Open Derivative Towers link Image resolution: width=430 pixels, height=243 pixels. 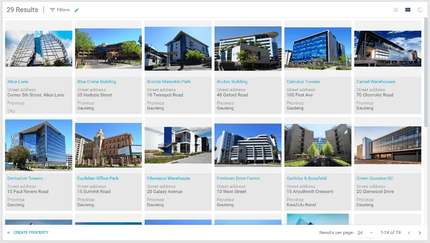coord(25,178)
